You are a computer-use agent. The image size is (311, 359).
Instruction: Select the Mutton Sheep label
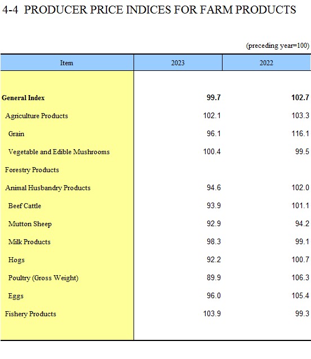click(x=30, y=224)
